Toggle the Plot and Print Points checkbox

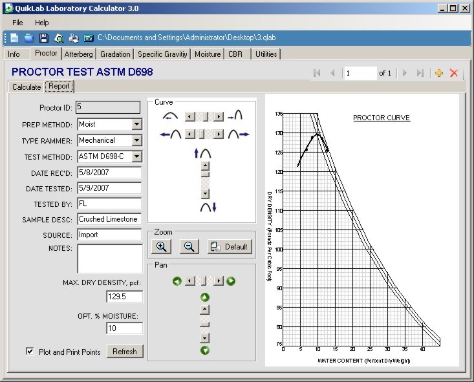click(x=30, y=351)
